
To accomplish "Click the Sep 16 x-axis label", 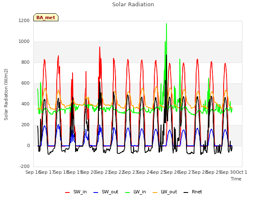I will 33,172.
